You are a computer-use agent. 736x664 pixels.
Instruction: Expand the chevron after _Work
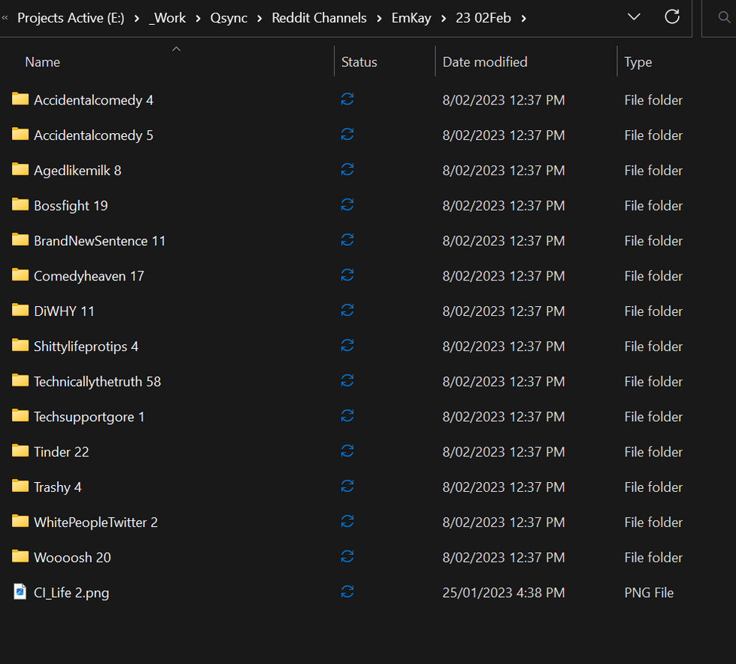[198, 18]
